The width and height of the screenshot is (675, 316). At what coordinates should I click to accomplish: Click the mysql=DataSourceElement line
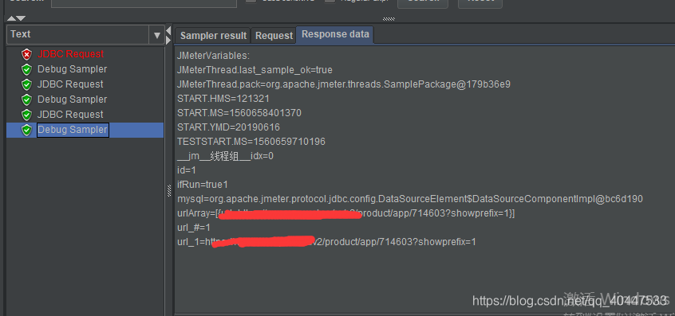(x=410, y=199)
